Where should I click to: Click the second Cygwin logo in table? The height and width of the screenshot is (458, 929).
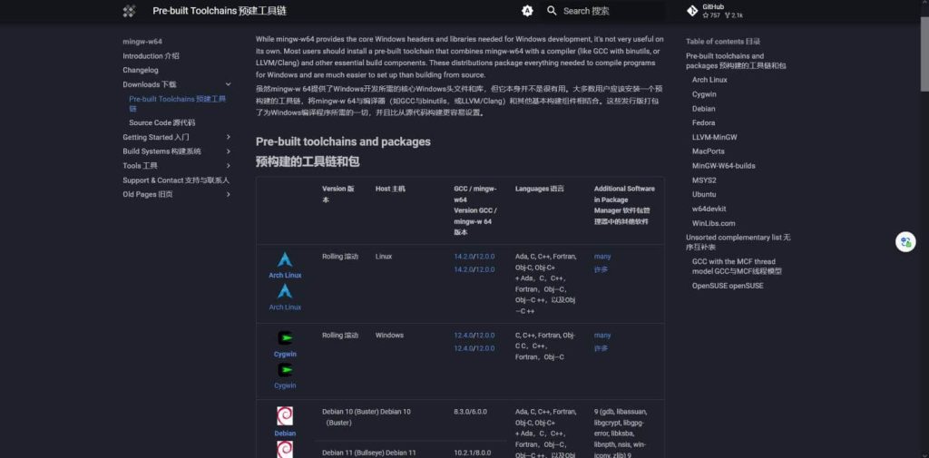(285, 370)
